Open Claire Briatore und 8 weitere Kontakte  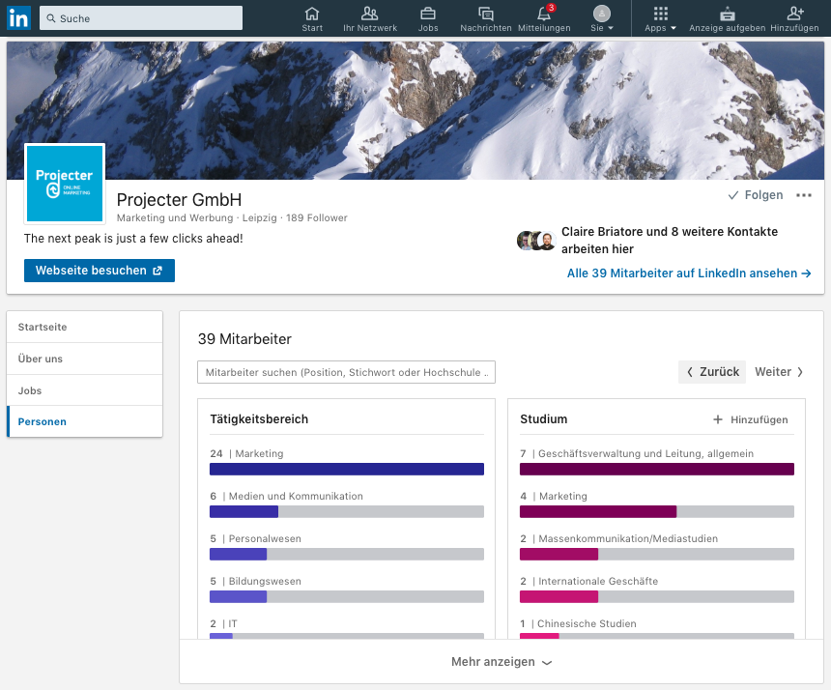click(670, 240)
